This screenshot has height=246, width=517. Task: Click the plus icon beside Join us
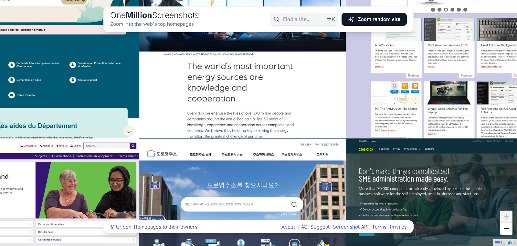tap(58, 146)
